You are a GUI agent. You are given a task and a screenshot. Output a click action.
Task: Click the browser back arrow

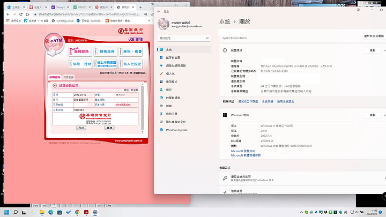pos(8,14)
